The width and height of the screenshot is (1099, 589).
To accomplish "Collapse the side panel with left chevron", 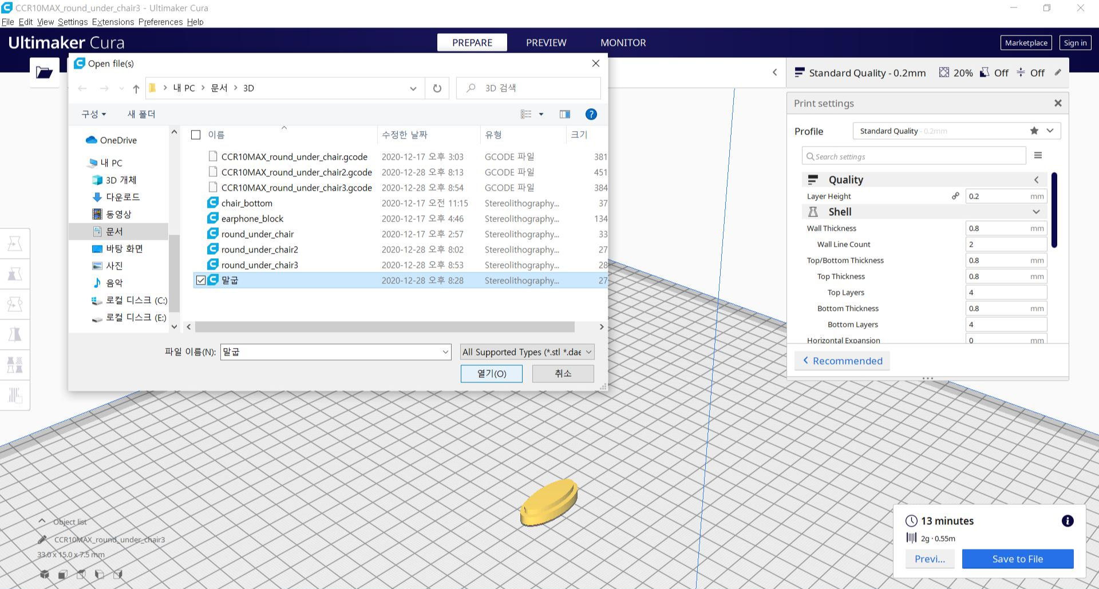I will pyautogui.click(x=775, y=72).
